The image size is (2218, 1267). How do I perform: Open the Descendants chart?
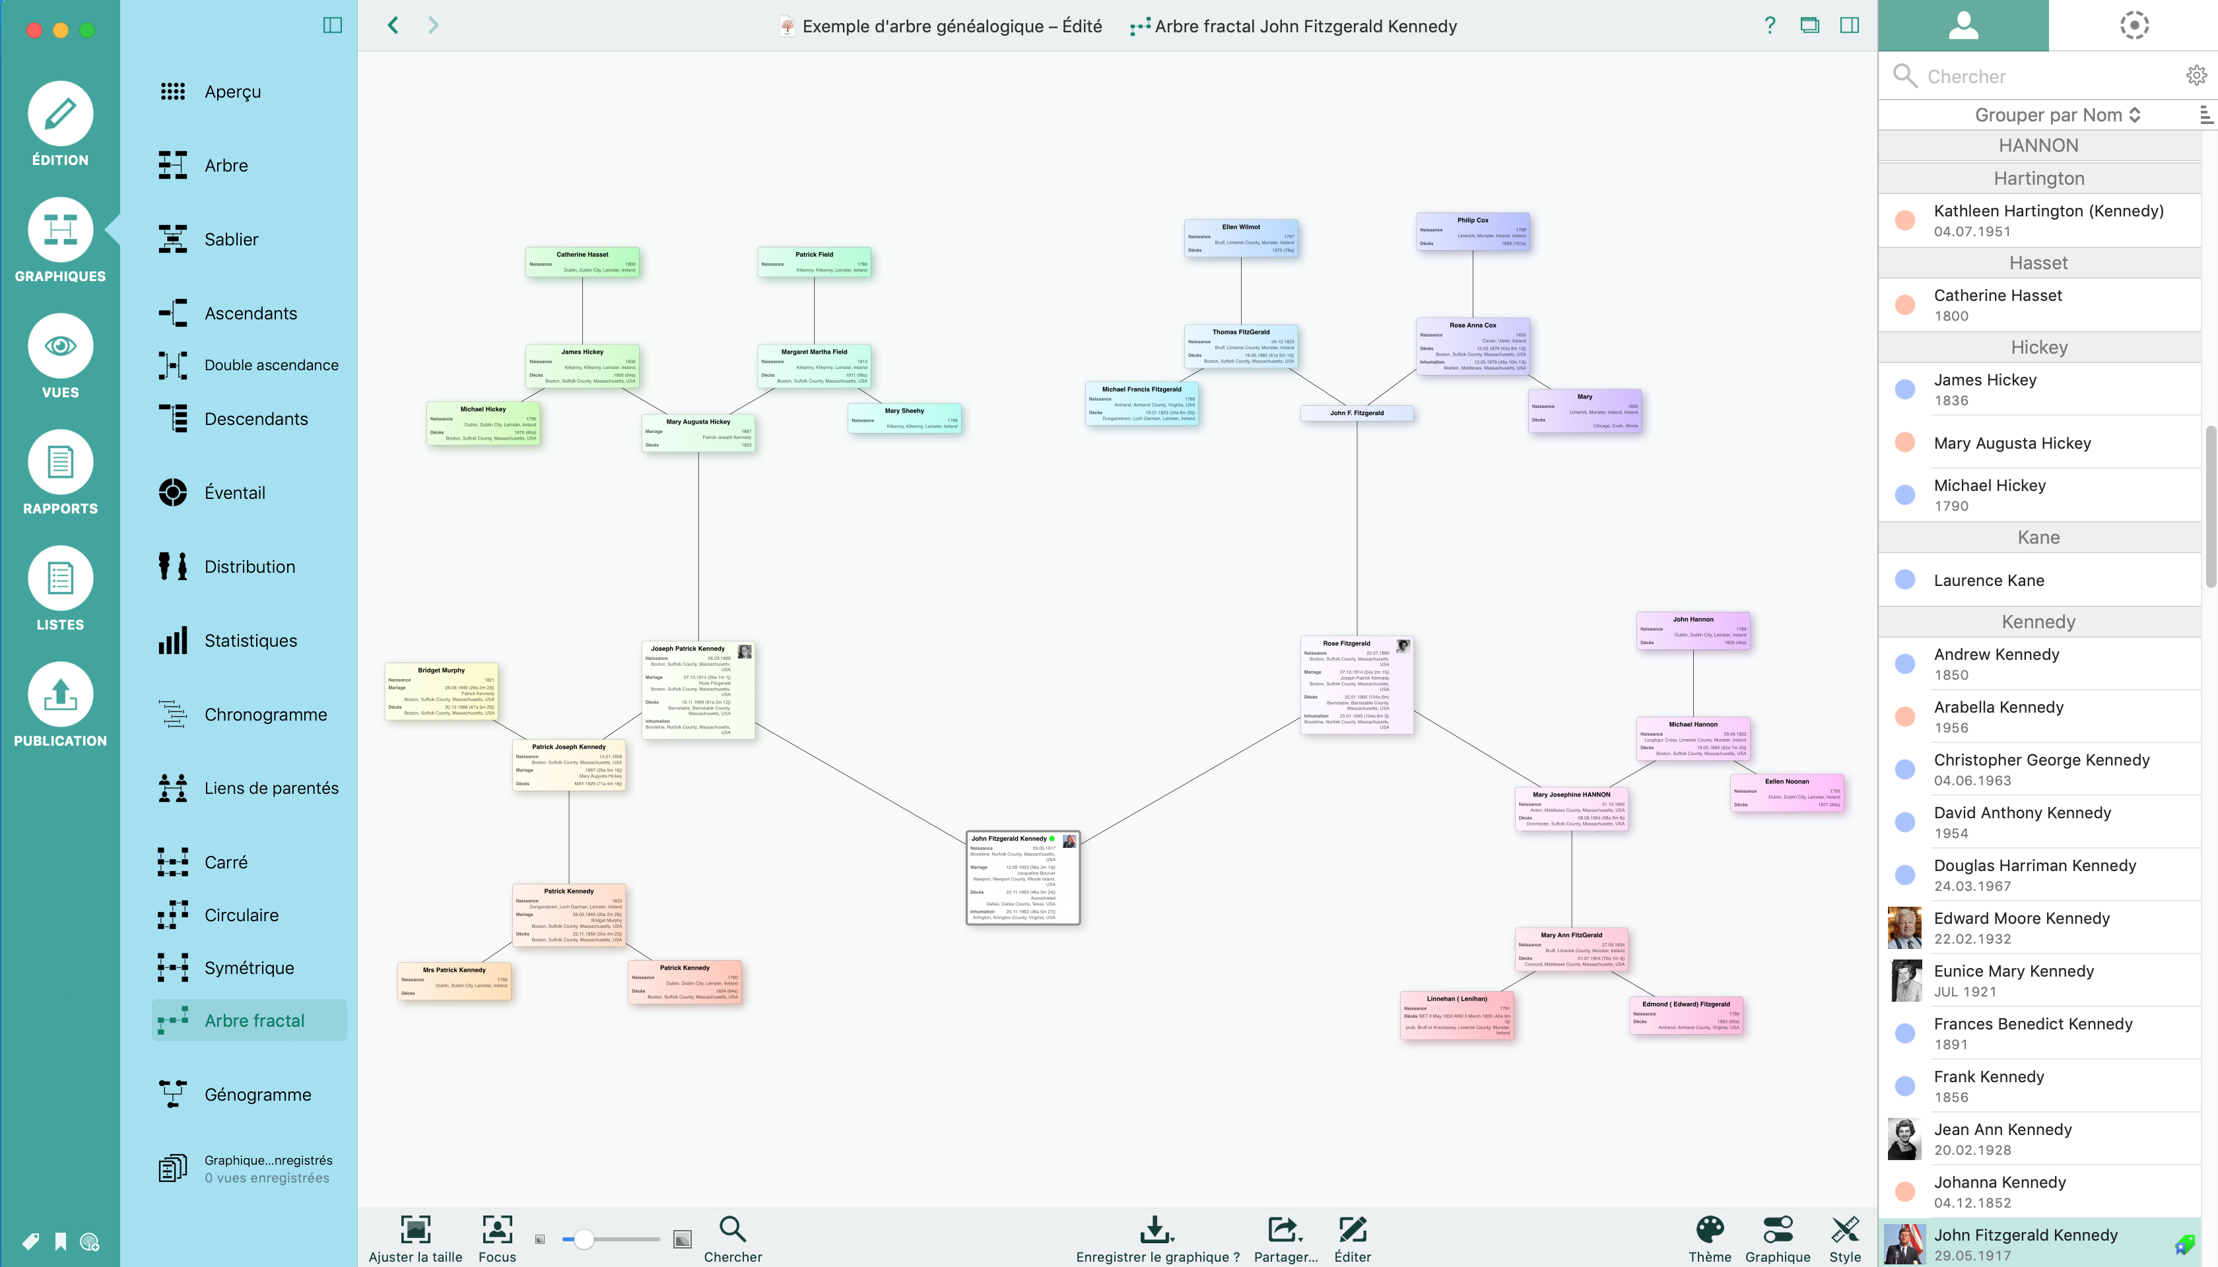249,418
